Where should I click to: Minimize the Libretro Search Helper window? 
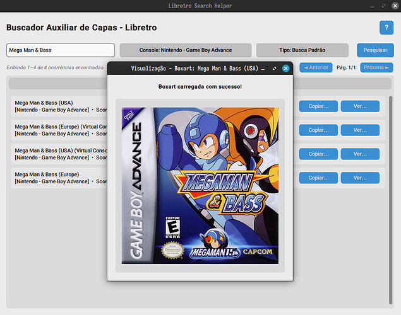372,6
